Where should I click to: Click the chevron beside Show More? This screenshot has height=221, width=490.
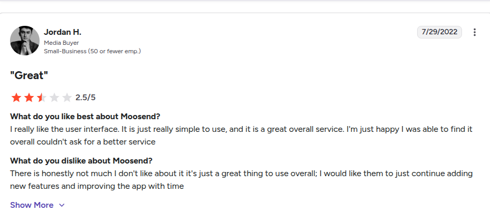pos(62,205)
